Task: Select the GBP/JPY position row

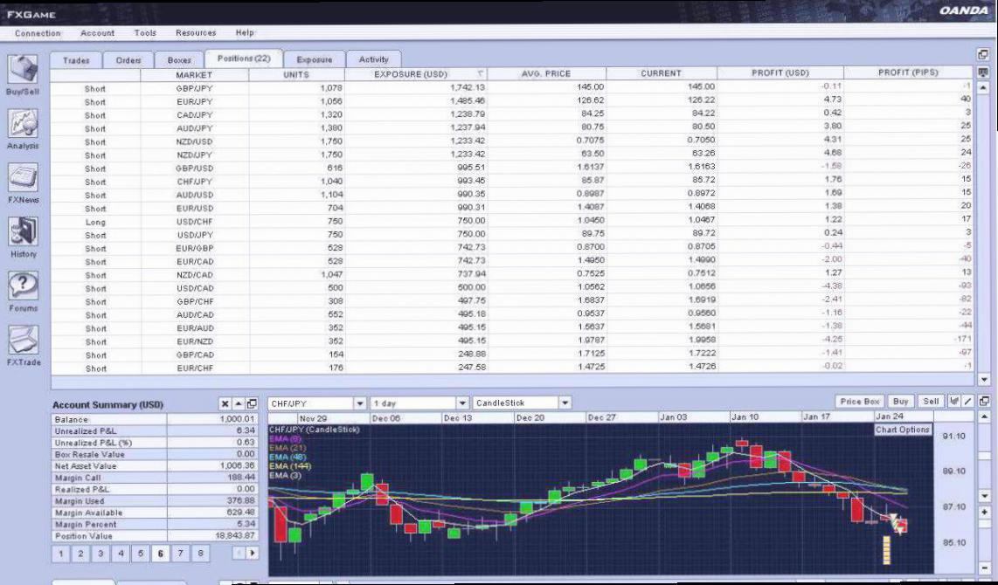Action: click(512, 87)
